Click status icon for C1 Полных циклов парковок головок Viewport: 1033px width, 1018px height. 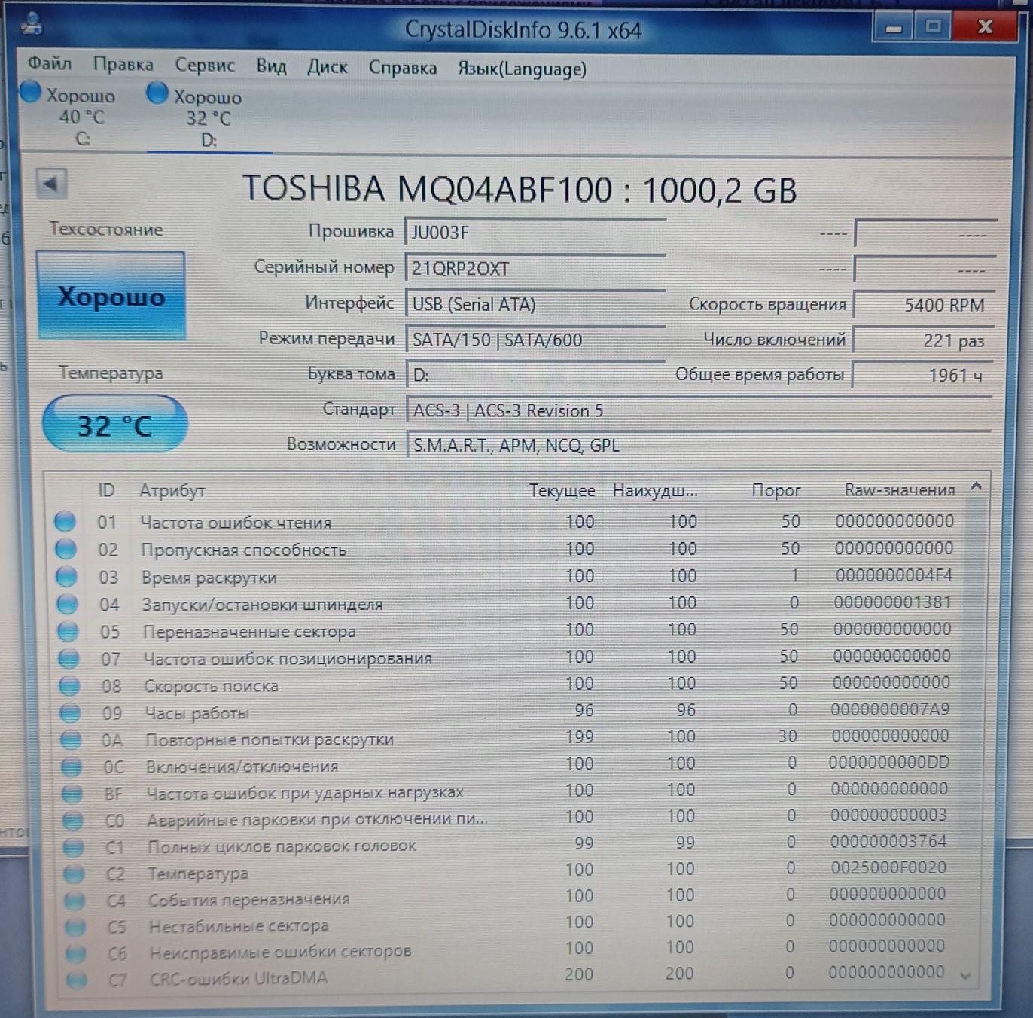click(x=74, y=848)
